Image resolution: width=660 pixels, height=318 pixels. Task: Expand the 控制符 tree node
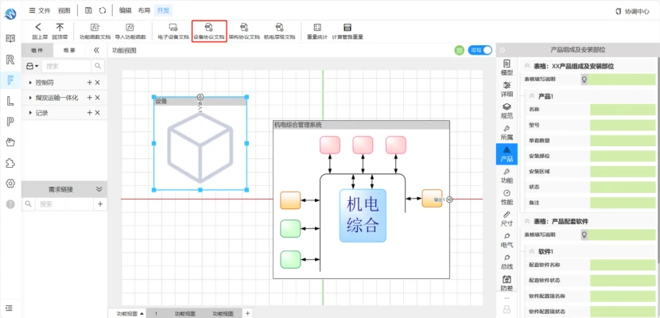[30, 83]
